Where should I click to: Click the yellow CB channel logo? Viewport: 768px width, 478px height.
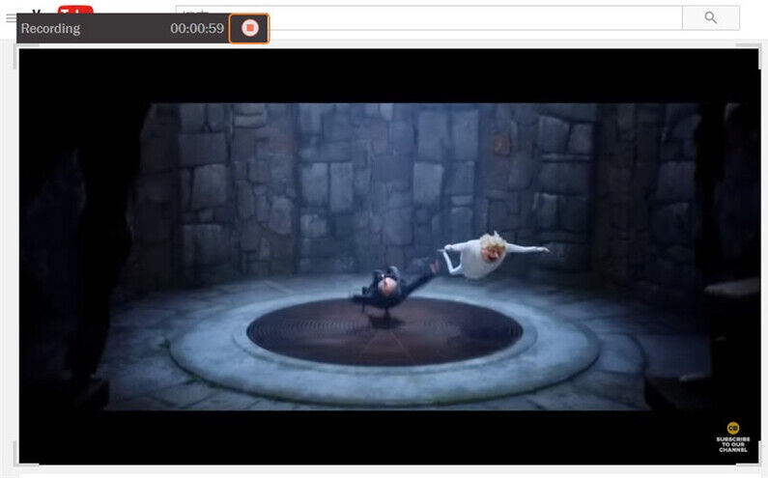[733, 428]
